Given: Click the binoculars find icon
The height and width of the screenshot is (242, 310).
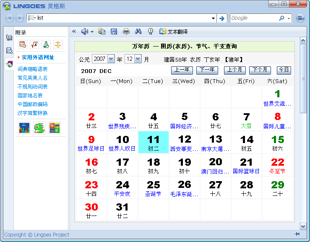Looking at the screenshot, I should click(138, 31).
